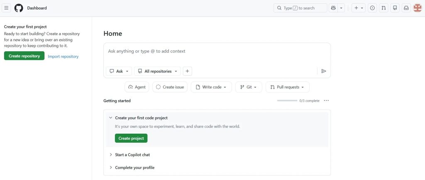Open the Pull requests icon in header

[x=383, y=8]
